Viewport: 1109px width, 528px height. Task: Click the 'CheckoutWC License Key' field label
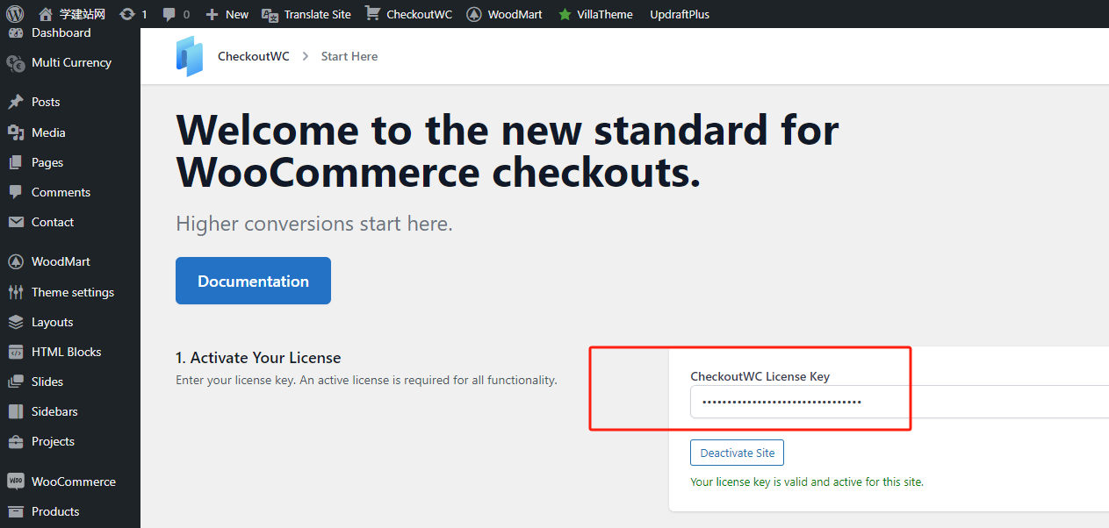point(760,376)
